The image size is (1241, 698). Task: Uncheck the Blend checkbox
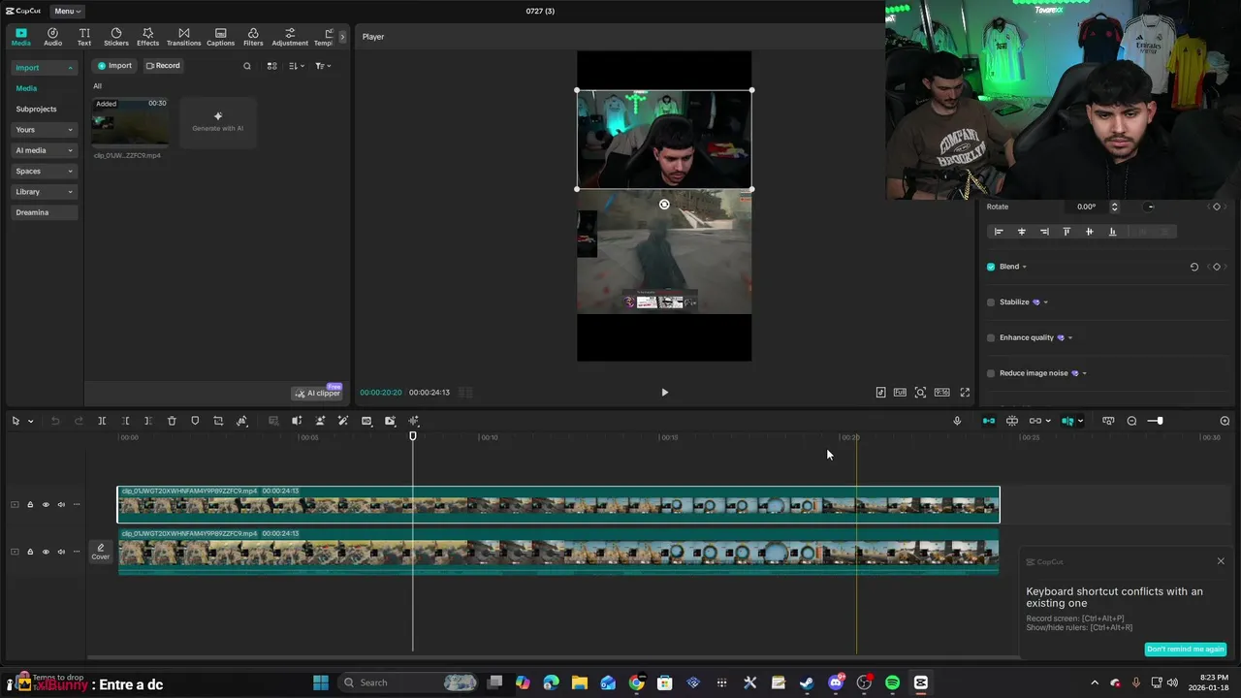click(x=991, y=267)
